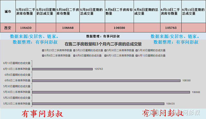This screenshot has width=206, height=119.
Task: Select the 6月6日二手房库存数量 column header
Action: (119, 12)
